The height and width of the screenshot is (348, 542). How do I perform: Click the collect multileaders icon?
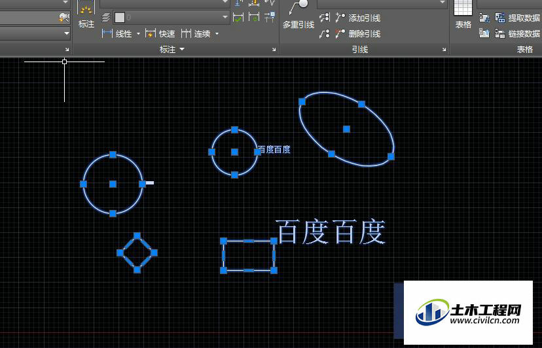(325, 33)
